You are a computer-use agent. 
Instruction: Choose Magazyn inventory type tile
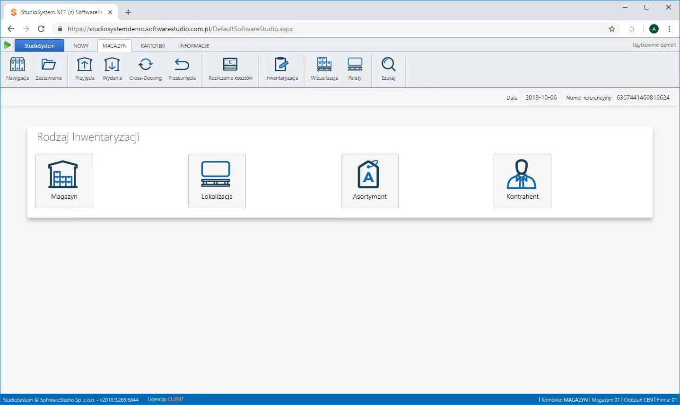(64, 181)
